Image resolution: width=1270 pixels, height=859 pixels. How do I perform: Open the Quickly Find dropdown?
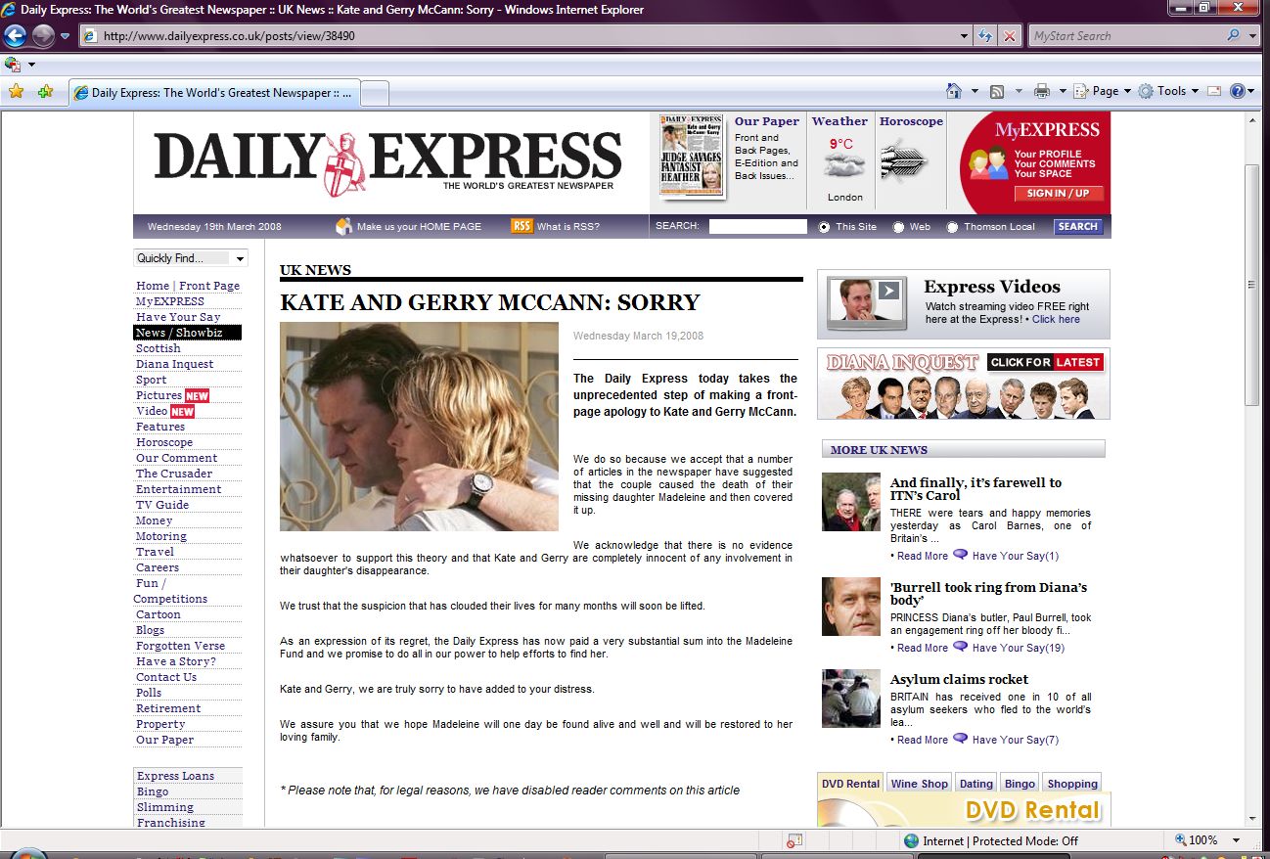pyautogui.click(x=191, y=258)
